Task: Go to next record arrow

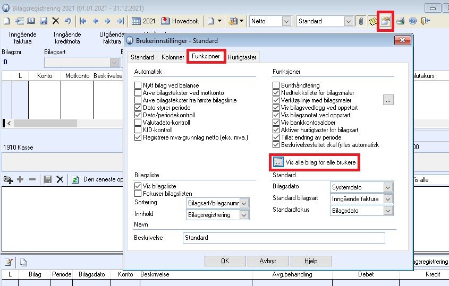Action: (x=108, y=21)
